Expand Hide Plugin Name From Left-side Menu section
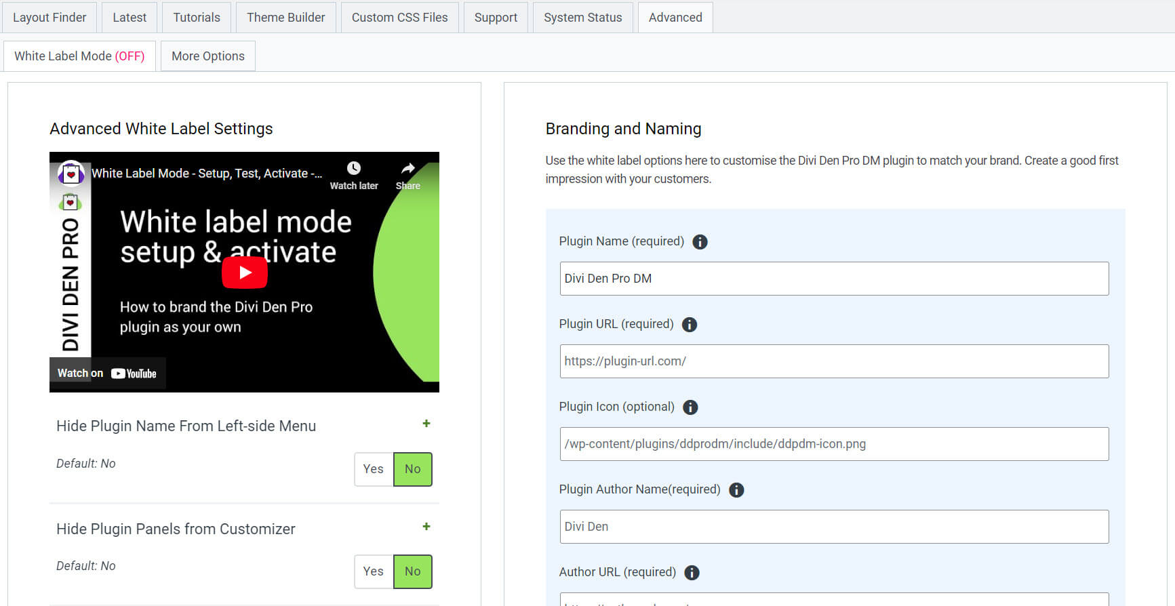 pos(426,424)
